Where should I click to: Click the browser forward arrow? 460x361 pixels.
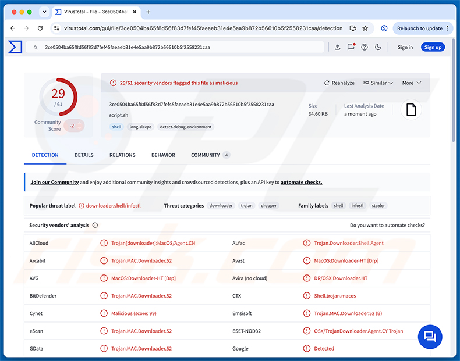pos(26,28)
